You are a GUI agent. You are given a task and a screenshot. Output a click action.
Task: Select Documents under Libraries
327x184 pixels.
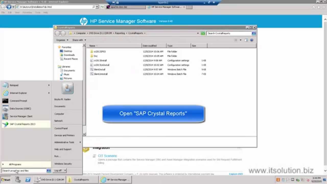[69, 71]
